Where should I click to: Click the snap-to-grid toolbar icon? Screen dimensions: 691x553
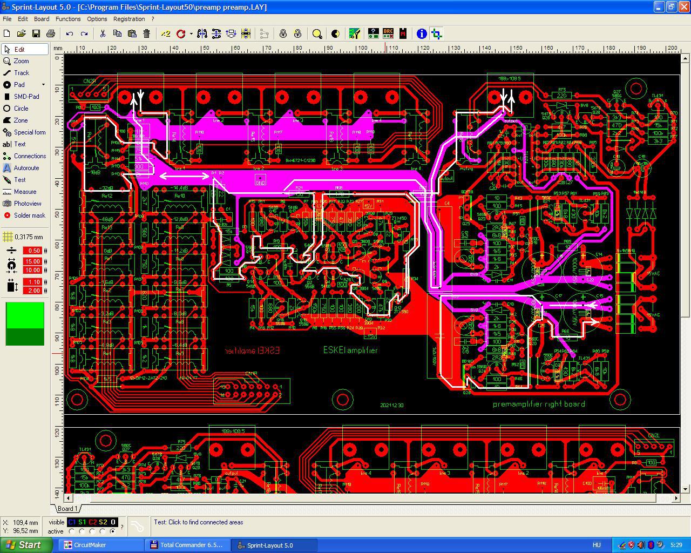[246, 33]
